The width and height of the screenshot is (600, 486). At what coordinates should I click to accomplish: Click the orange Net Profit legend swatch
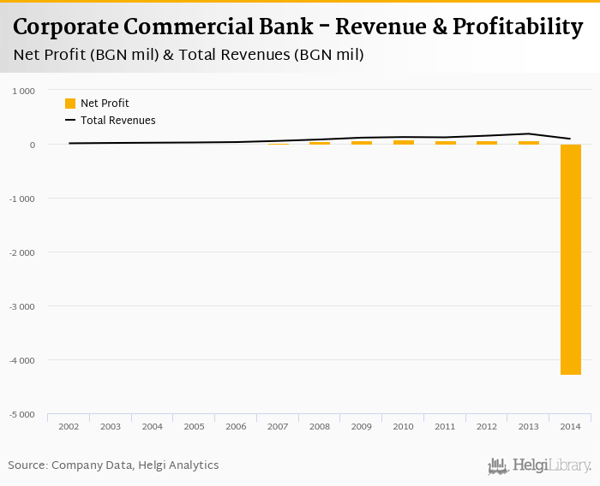coord(70,104)
